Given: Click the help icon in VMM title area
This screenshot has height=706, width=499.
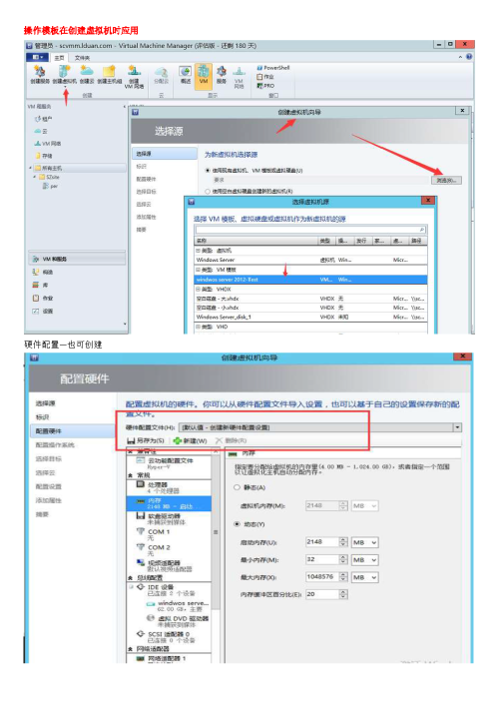Looking at the screenshot, I should (469, 57).
